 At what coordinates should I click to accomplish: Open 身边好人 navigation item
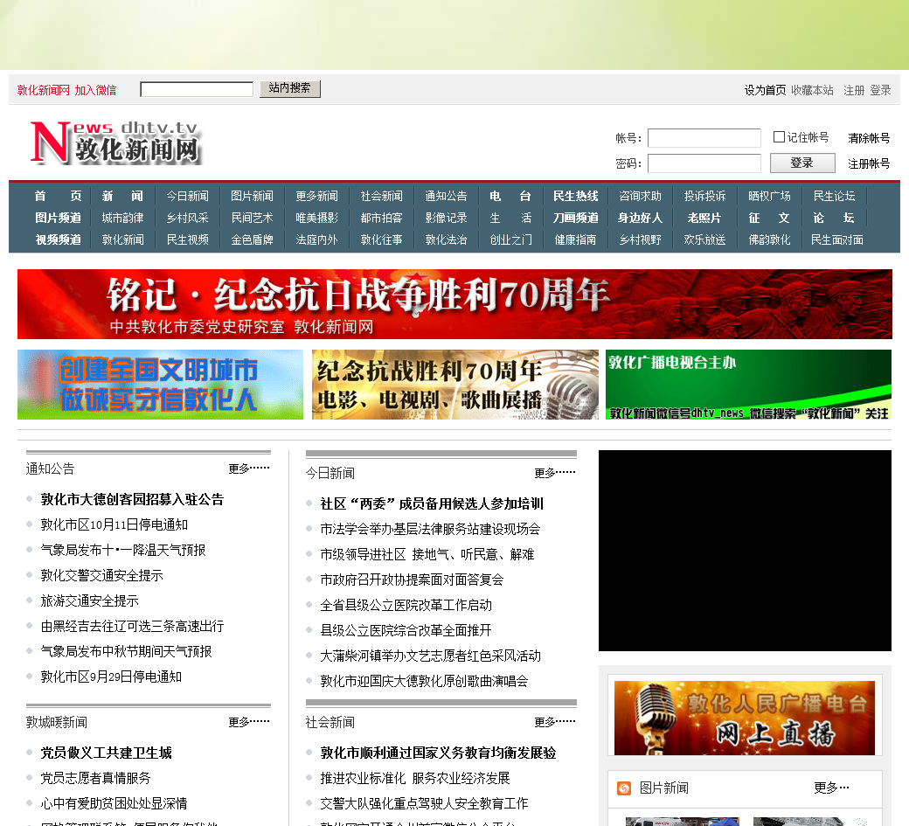(640, 218)
